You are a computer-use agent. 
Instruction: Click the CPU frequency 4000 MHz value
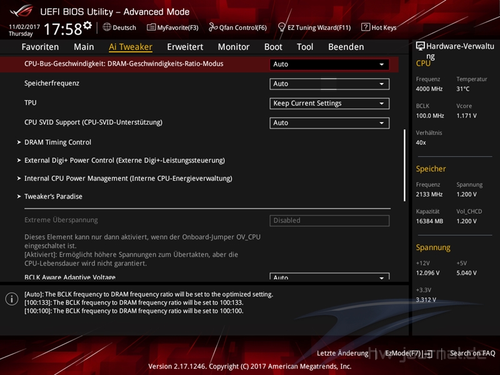[429, 89]
